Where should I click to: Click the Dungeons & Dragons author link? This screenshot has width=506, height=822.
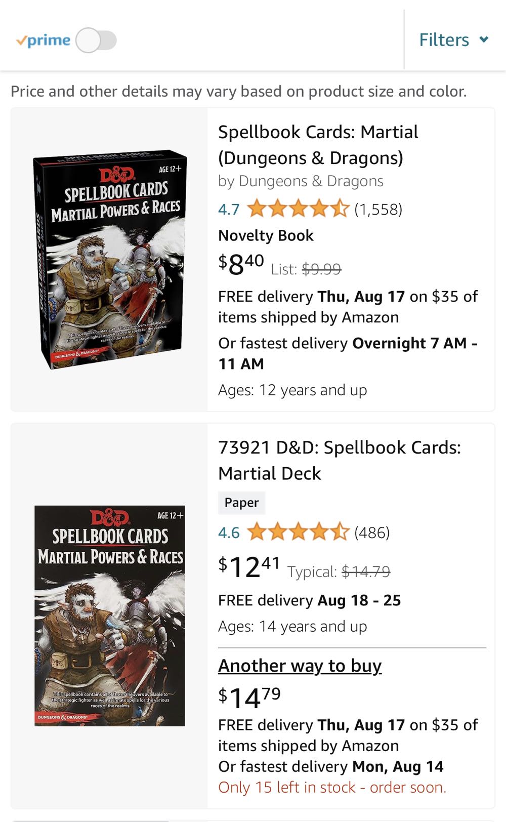[x=313, y=181]
